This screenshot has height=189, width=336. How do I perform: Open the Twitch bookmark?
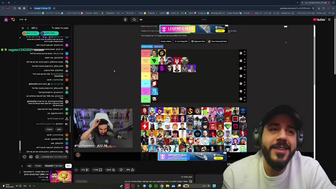click(192, 13)
